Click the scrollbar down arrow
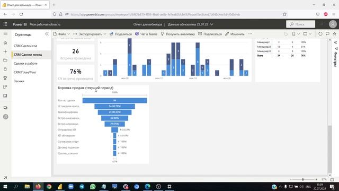339x191 pixels. (x=329, y=175)
